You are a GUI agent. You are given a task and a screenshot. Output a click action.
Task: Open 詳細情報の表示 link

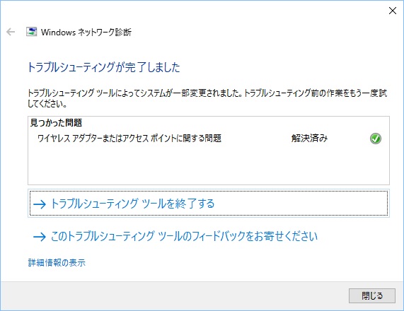coord(57,263)
